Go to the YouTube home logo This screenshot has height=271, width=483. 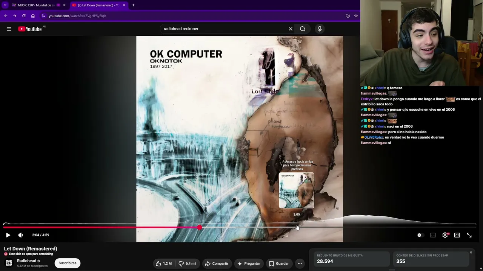tap(30, 29)
